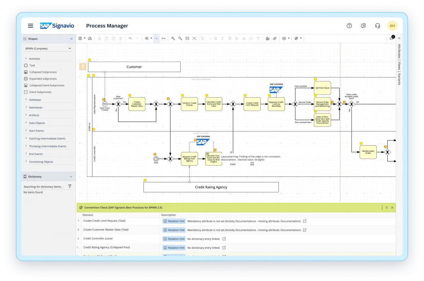This screenshot has width=424, height=281.
Task: Click the Zoom in magnifier icon
Action: coord(173,38)
